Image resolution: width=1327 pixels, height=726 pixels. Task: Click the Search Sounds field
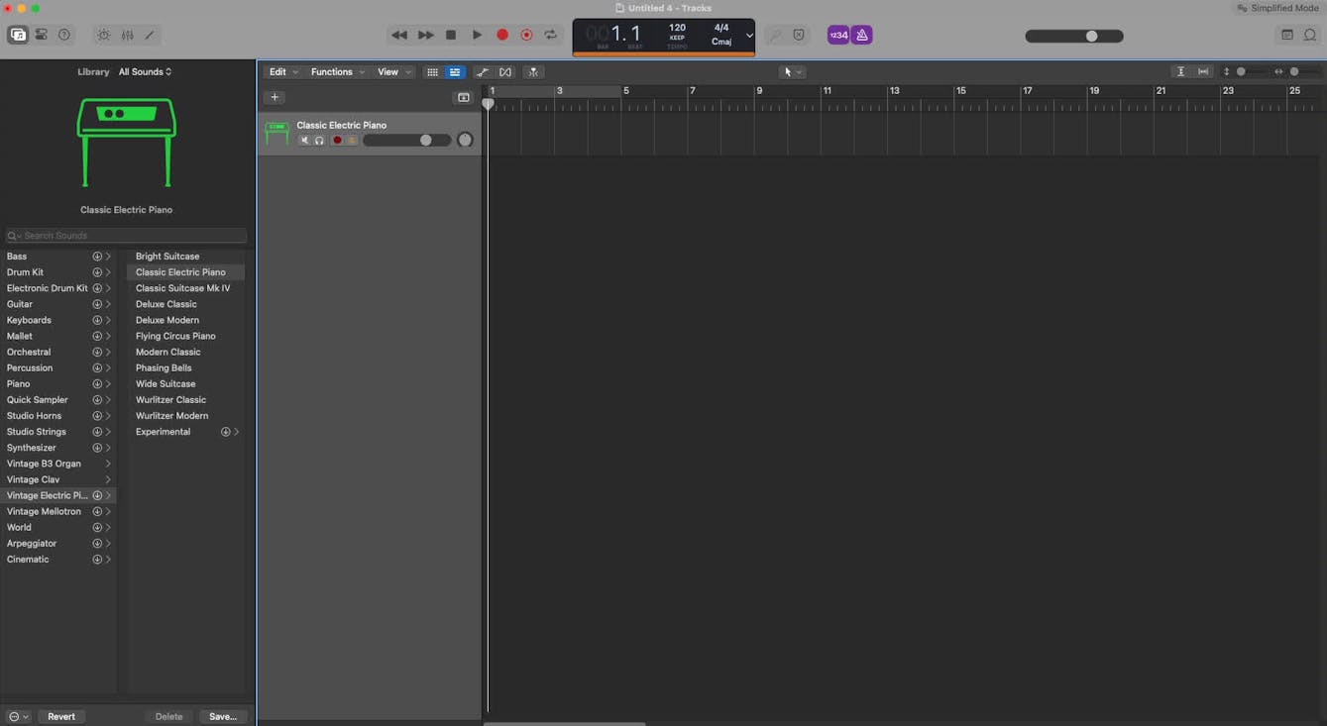click(126, 236)
